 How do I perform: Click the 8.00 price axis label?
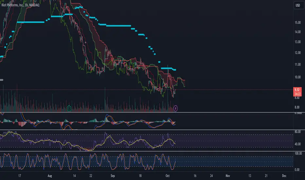[x=297, y=107]
